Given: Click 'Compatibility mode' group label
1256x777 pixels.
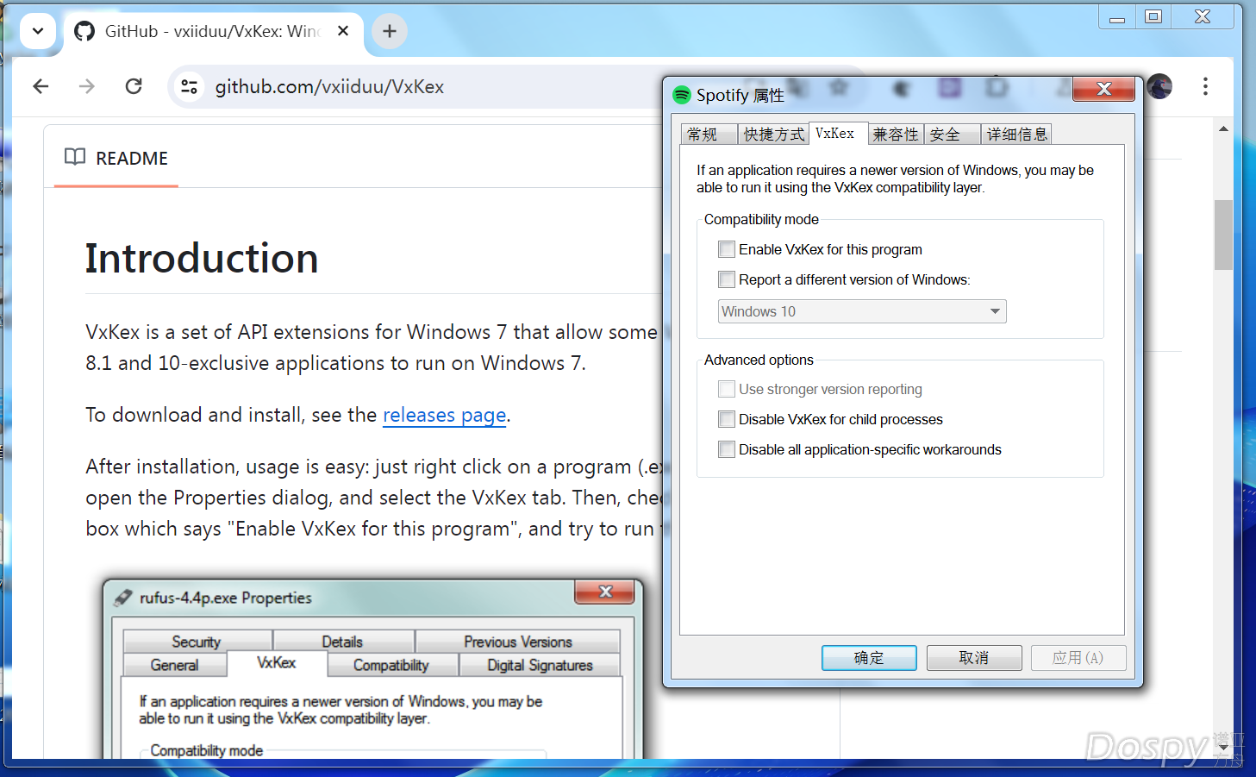Looking at the screenshot, I should point(761,219).
